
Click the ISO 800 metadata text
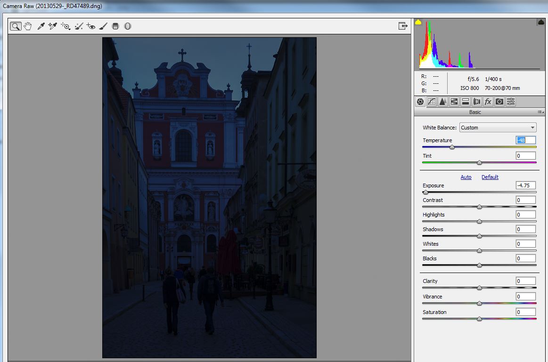[x=469, y=88]
